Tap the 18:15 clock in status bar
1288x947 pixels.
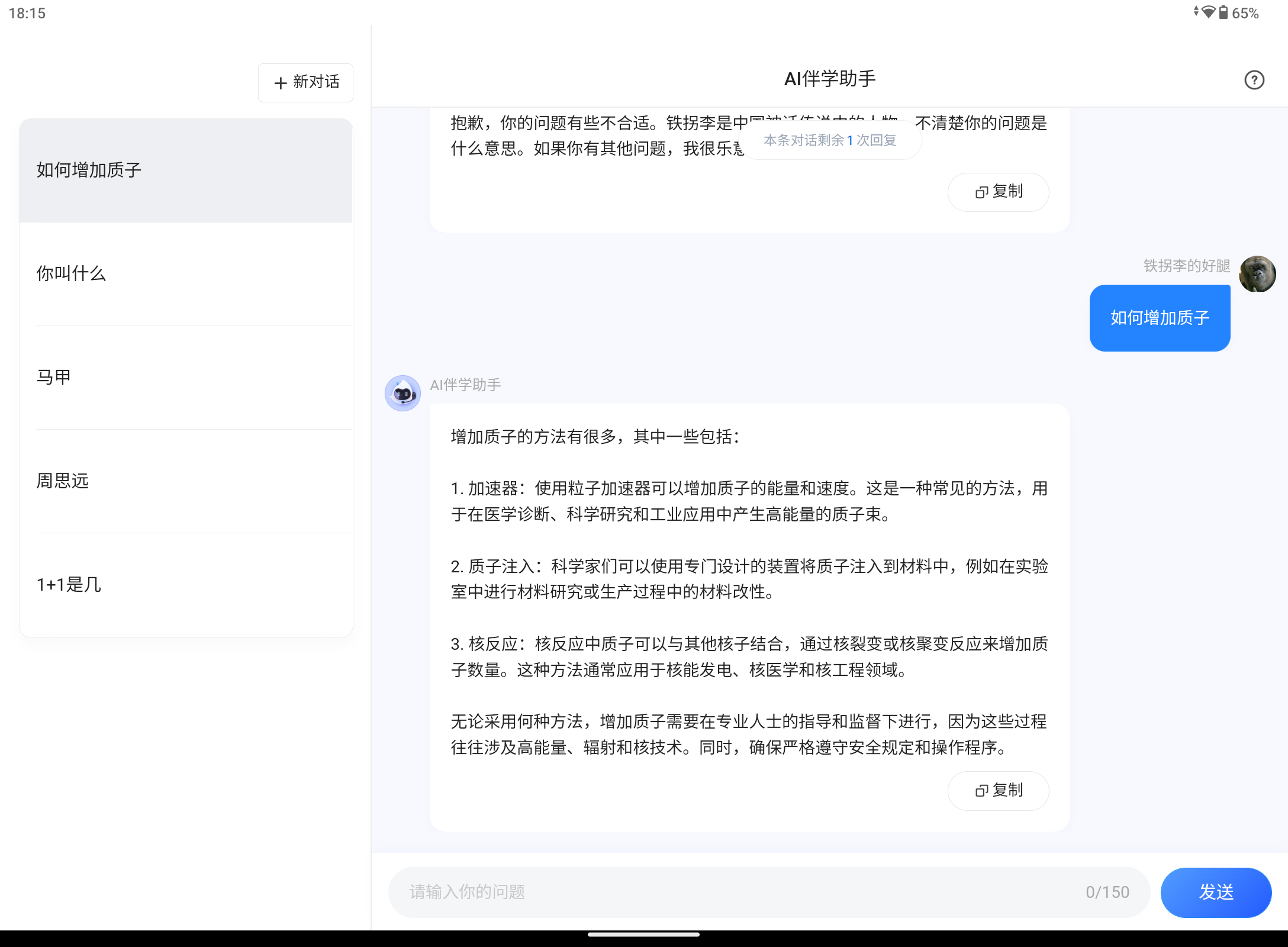(x=27, y=13)
